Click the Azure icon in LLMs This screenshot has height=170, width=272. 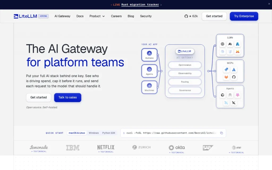pos(238,44)
